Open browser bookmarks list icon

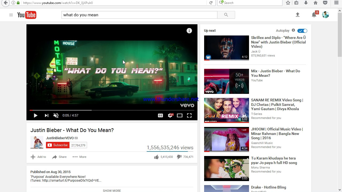(x=296, y=3)
